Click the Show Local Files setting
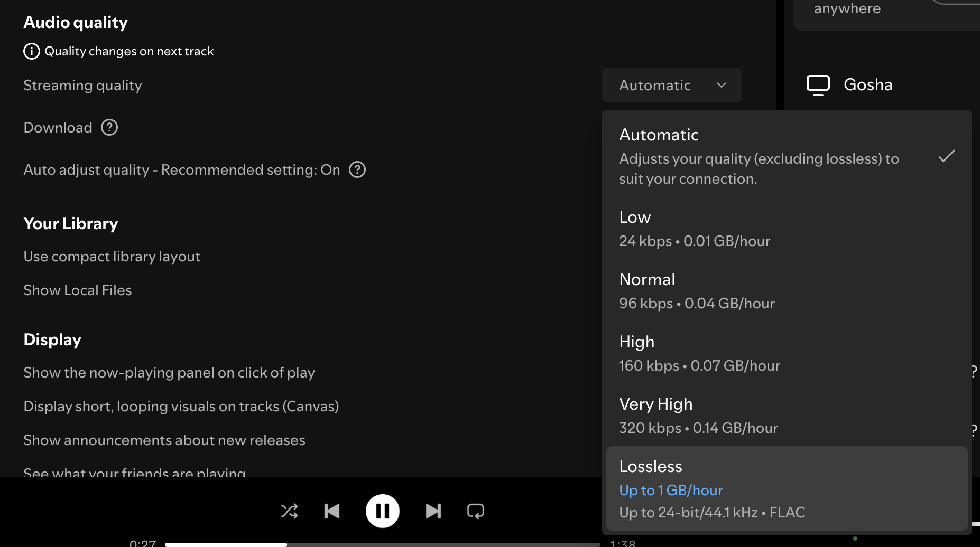980x547 pixels. (x=78, y=290)
